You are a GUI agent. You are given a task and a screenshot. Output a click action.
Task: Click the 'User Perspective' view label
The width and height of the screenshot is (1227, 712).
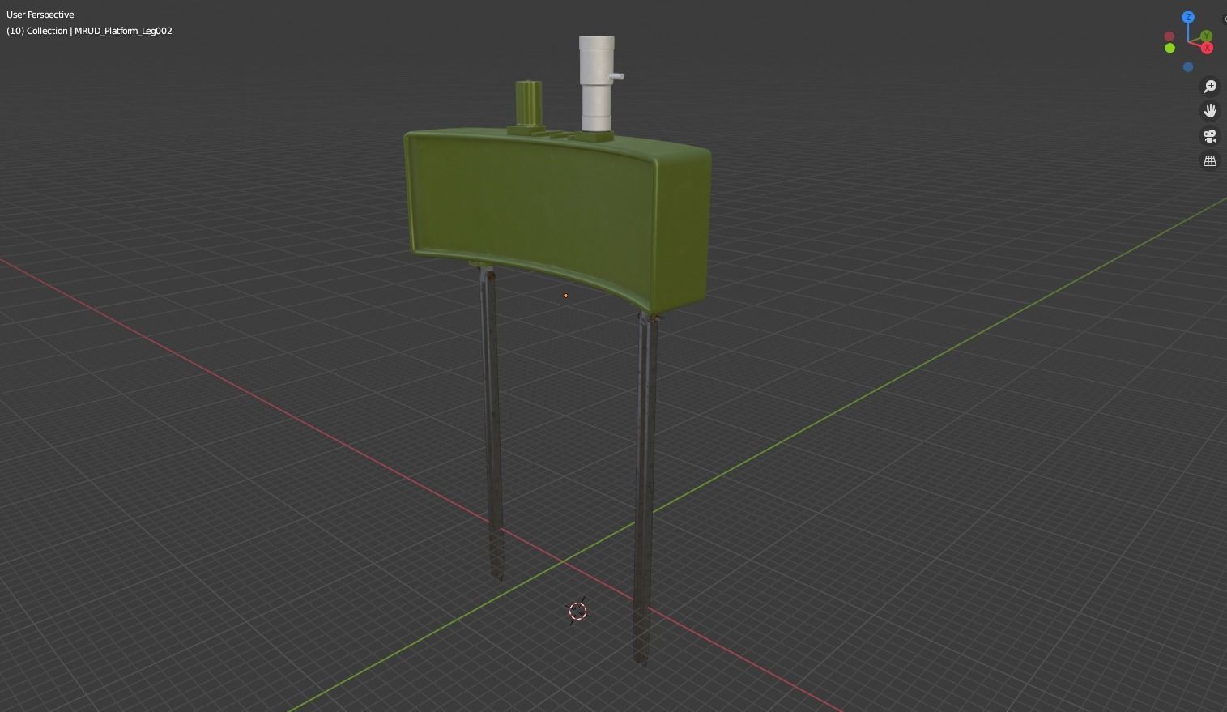coord(40,15)
